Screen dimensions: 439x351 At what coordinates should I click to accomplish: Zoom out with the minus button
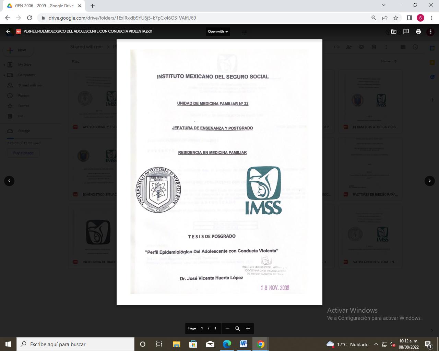pos(227,329)
